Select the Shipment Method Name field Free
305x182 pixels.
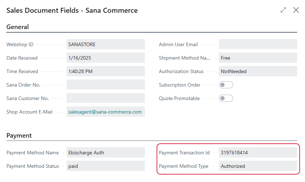tap(258, 58)
